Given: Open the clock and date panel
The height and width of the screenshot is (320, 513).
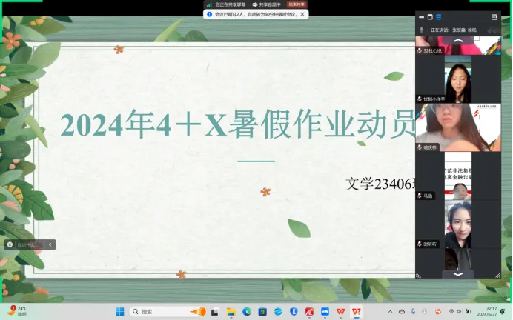Looking at the screenshot, I should coord(491,311).
